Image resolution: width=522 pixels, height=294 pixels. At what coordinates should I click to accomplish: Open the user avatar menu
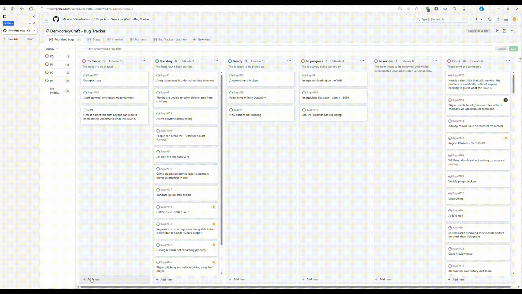(x=514, y=19)
